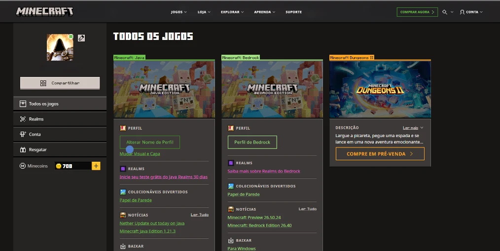Click the Bedrock card Notícias icon

pyautogui.click(x=231, y=209)
